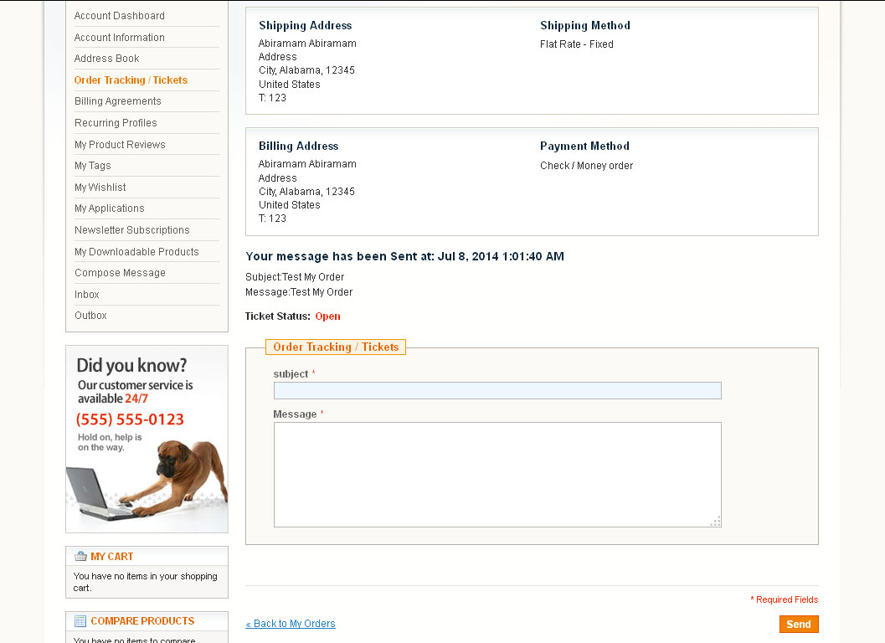Viewport: 885px width, 643px height.
Task: Click the Compare Products list icon
Action: (x=80, y=621)
